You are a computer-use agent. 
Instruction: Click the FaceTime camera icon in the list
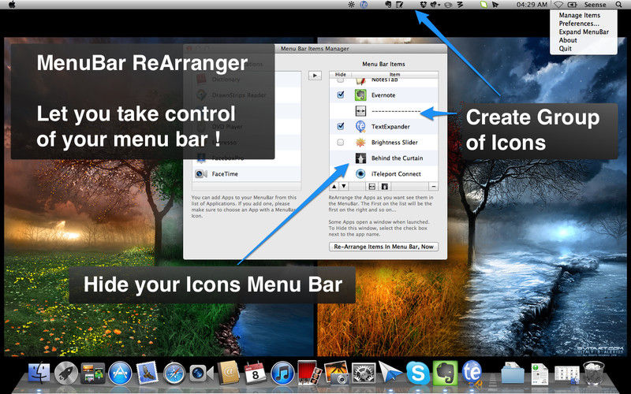(x=201, y=173)
